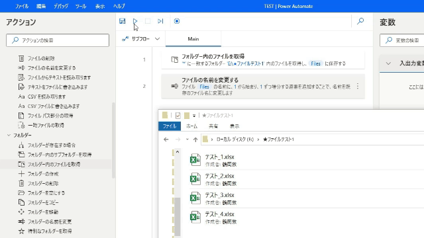Open the デバッグ menu
424x238 pixels.
pyautogui.click(x=60, y=6)
